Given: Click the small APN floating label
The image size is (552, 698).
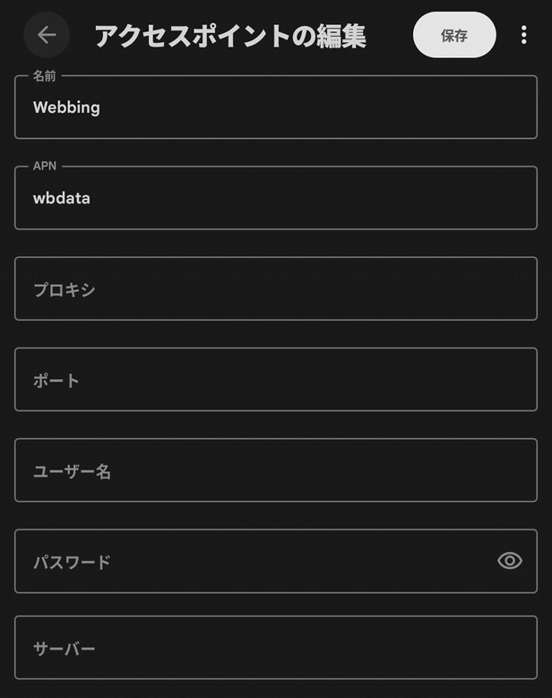Looking at the screenshot, I should pyautogui.click(x=45, y=167).
